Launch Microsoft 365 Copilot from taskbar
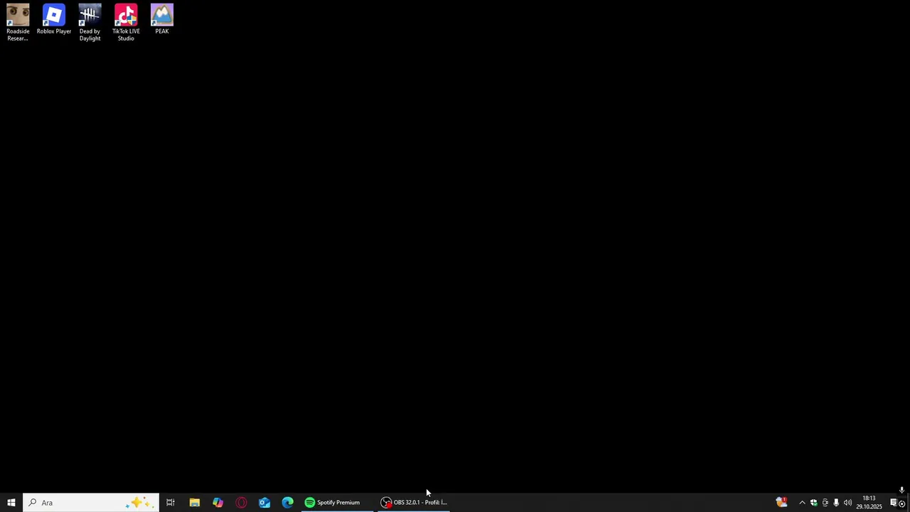The height and width of the screenshot is (512, 910). point(218,503)
